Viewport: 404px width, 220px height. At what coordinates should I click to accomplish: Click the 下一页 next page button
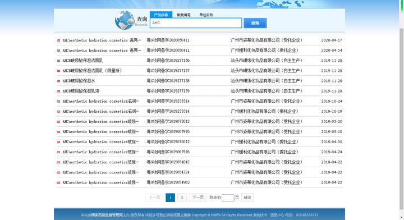(198, 198)
